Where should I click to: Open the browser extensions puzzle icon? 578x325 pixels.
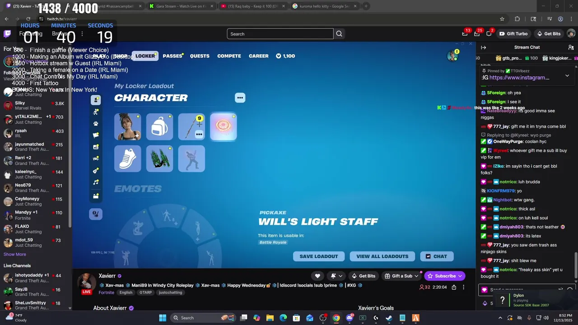pyautogui.click(x=517, y=19)
